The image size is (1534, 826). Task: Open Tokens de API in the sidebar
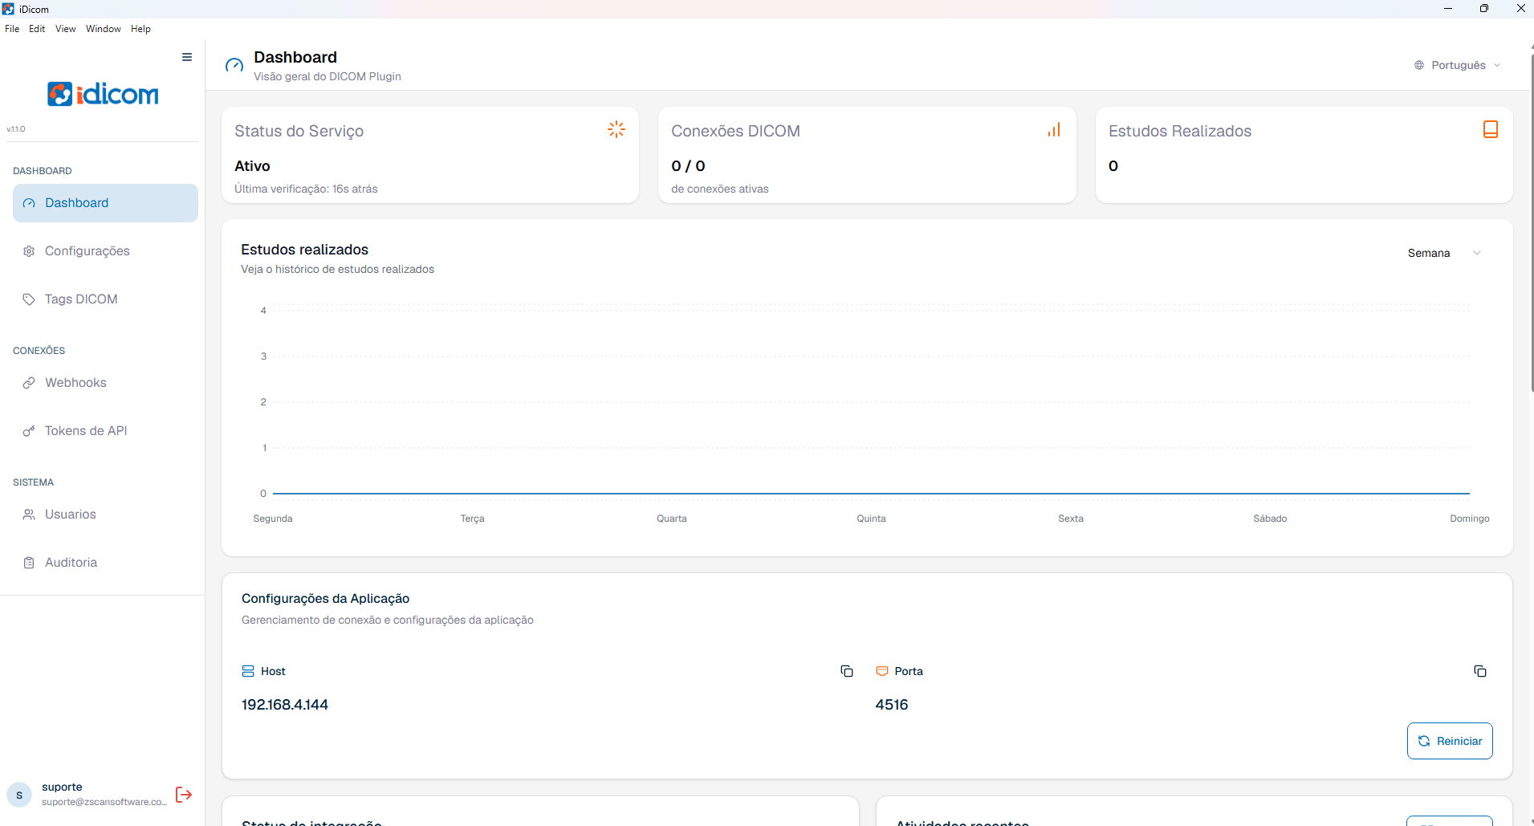pyautogui.click(x=105, y=431)
